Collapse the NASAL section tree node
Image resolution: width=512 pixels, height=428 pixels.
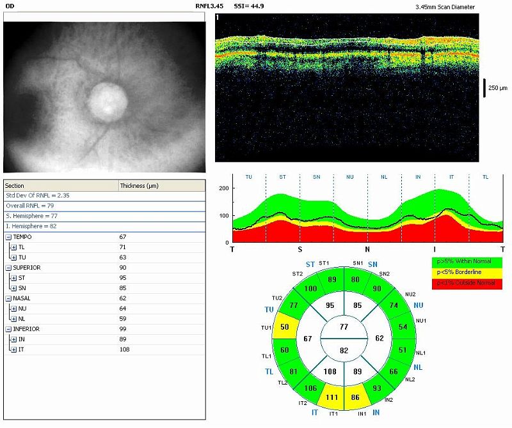pyautogui.click(x=8, y=298)
